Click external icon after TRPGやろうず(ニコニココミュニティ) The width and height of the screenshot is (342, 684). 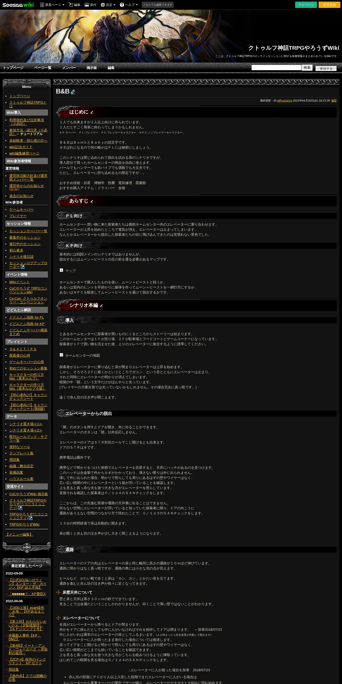(31, 518)
